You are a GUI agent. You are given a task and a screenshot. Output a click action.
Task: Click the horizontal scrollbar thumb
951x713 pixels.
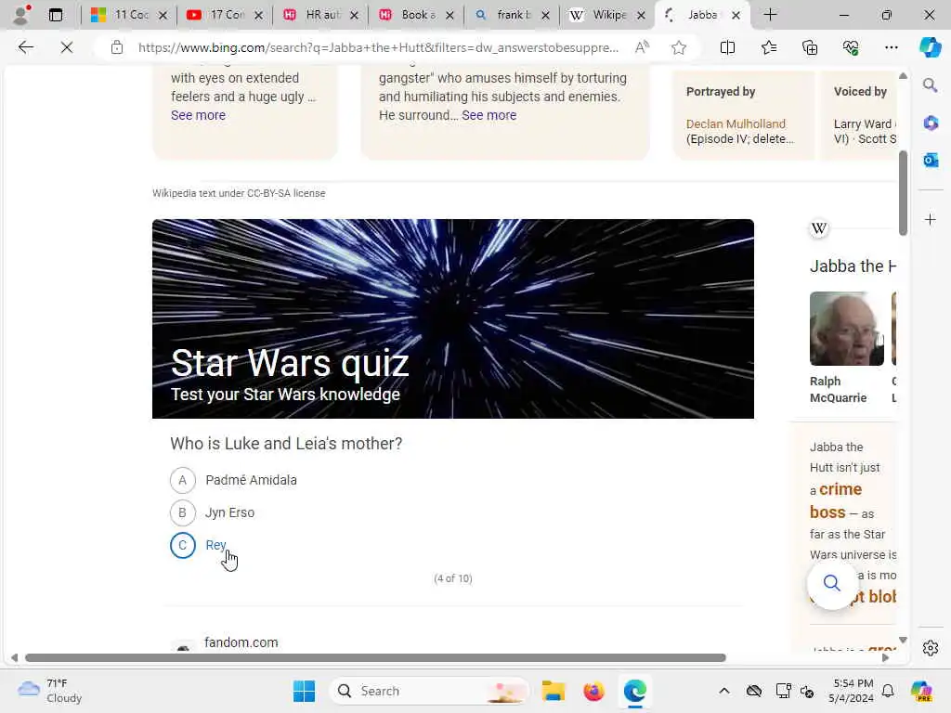point(375,658)
